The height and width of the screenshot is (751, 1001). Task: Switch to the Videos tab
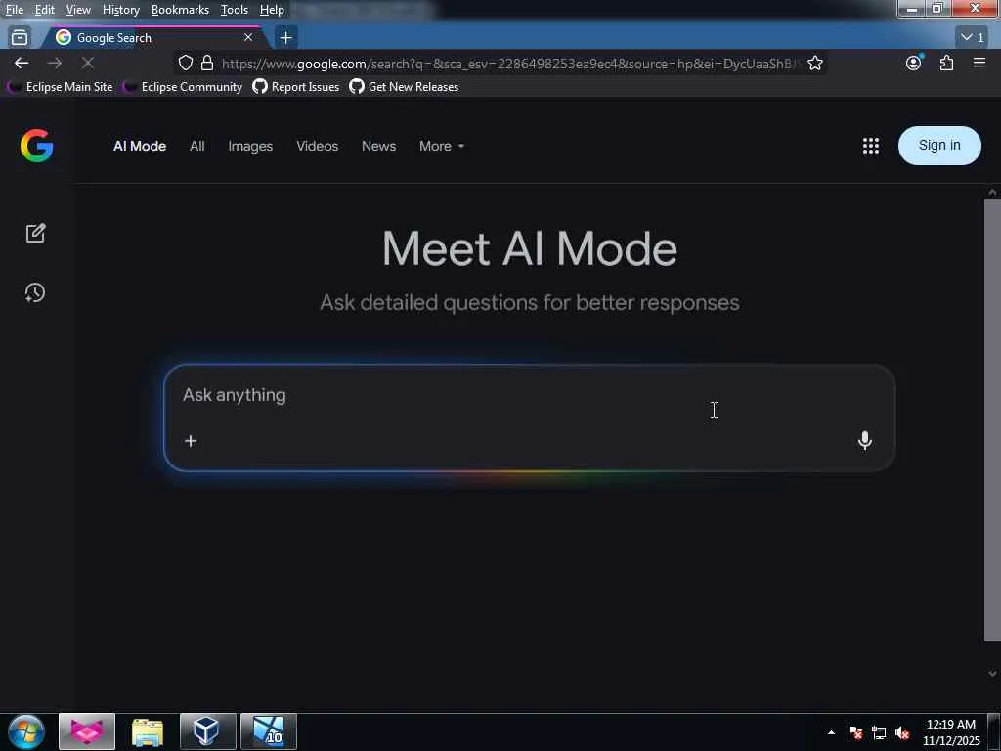click(318, 147)
